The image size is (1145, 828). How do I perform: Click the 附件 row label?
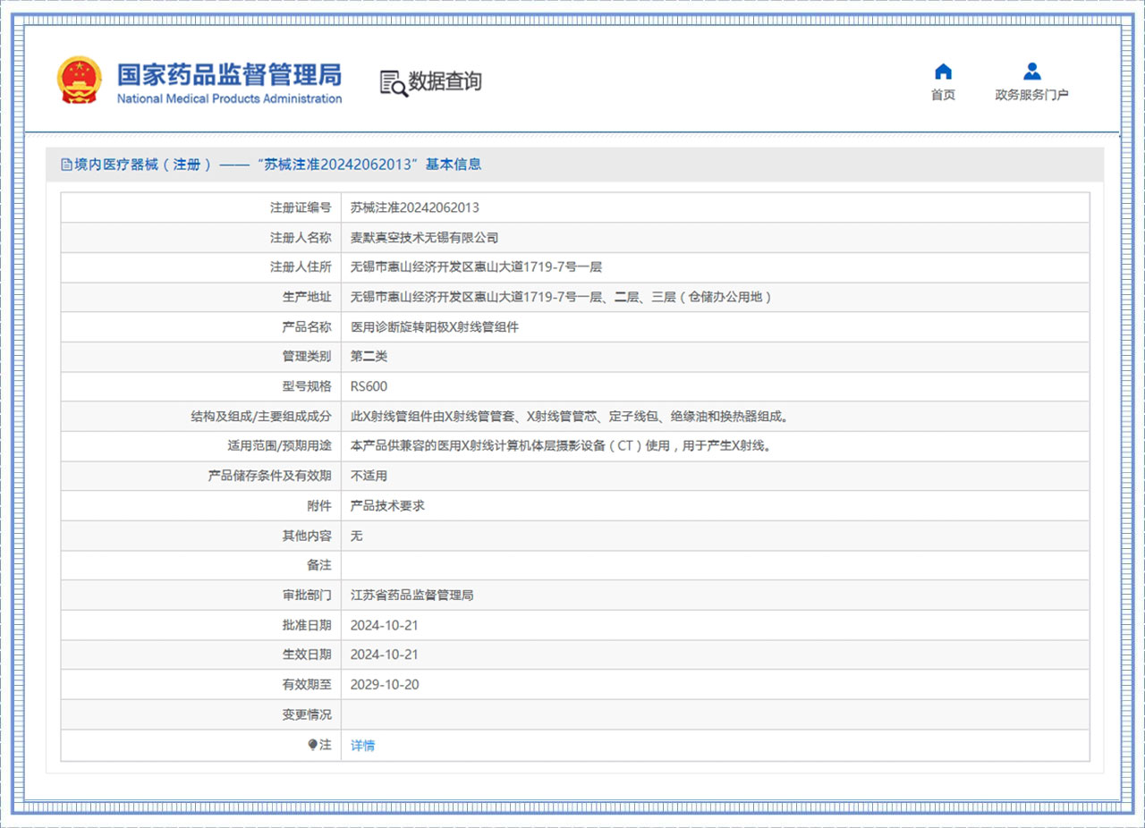pyautogui.click(x=319, y=505)
